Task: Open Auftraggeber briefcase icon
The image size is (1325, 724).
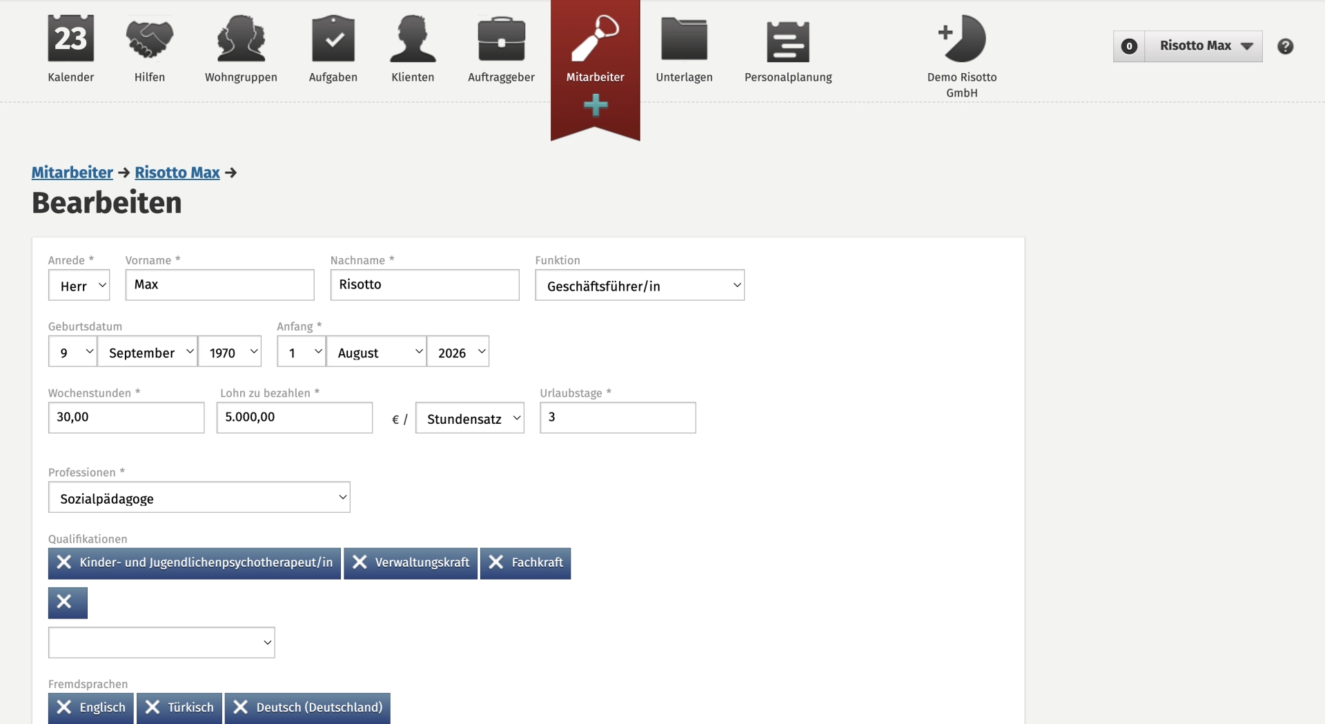Action: pyautogui.click(x=501, y=39)
